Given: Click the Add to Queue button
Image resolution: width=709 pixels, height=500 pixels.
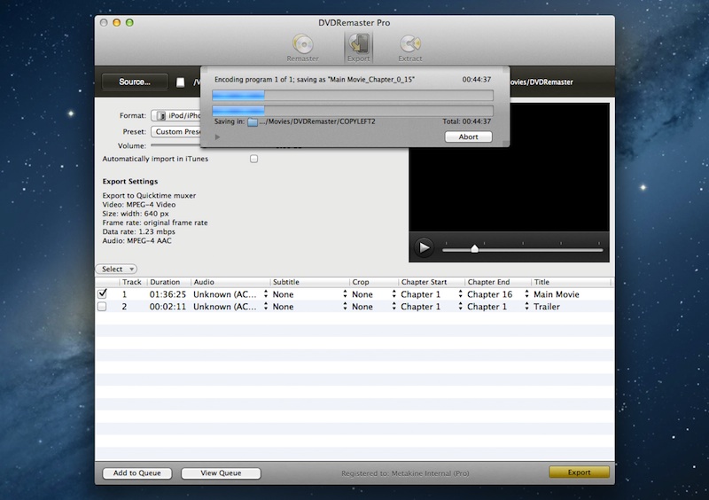Looking at the screenshot, I should 137,473.
